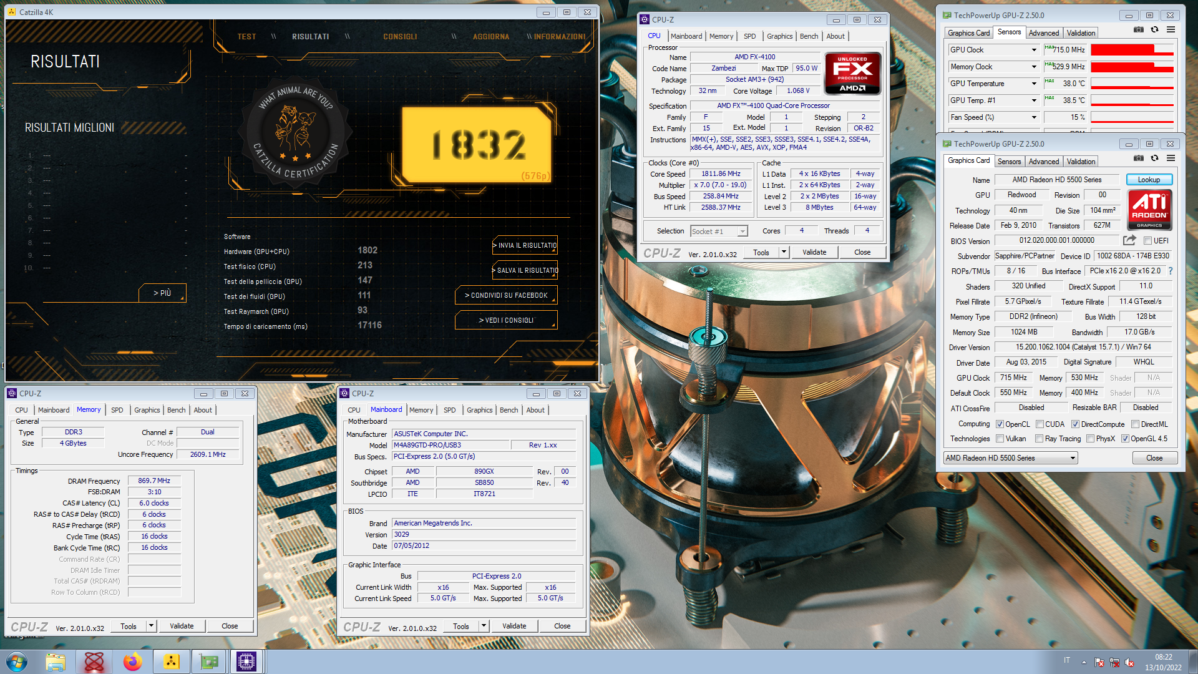This screenshot has height=674, width=1198.
Task: Open Graphics tab in CPU-Z processor window
Action: tap(780, 36)
